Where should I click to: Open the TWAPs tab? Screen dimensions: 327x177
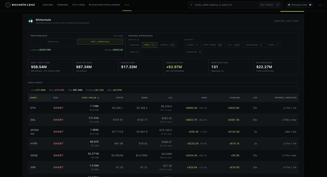[x=273, y=45]
